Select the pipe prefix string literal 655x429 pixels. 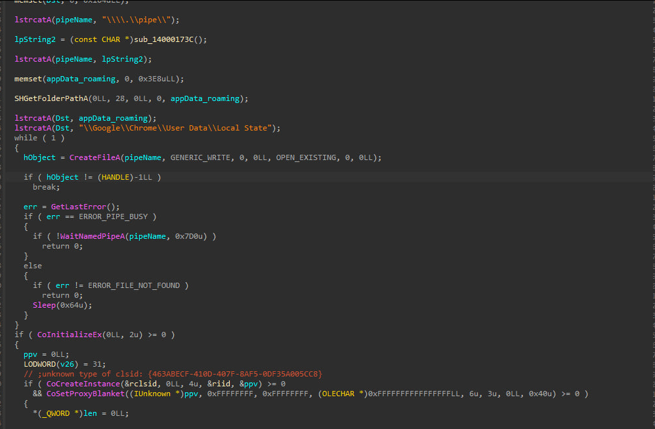click(136, 20)
